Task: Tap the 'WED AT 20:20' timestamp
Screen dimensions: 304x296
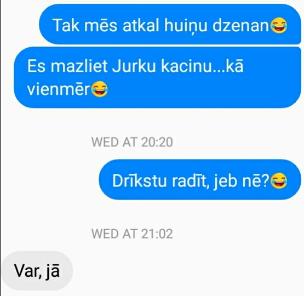Action: click(x=132, y=142)
